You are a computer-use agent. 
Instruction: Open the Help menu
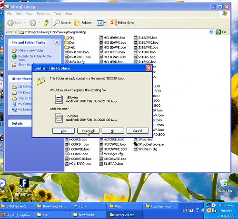pos(69,14)
